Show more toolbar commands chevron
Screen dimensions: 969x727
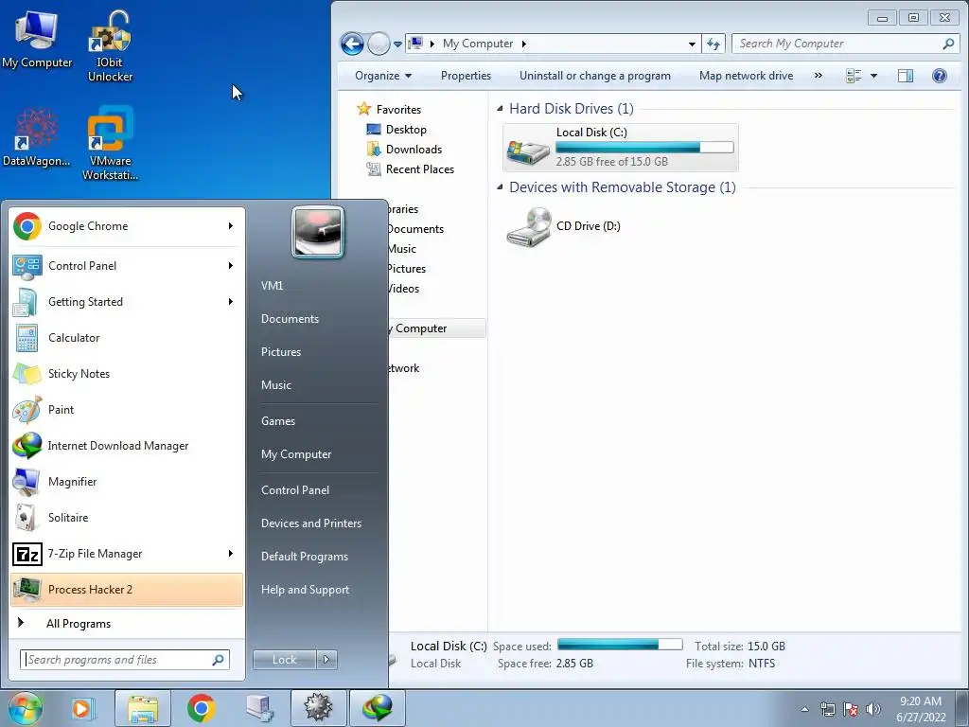(x=819, y=76)
